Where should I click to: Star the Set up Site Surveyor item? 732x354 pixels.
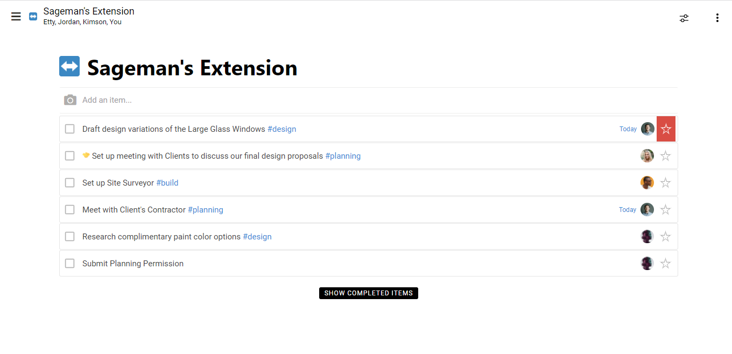[x=666, y=183]
